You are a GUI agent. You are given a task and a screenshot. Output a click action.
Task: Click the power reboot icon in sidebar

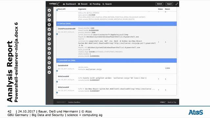tap(49, 58)
